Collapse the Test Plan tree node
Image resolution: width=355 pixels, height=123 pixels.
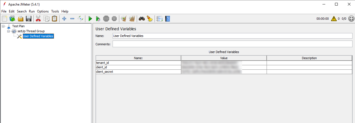point(3,26)
